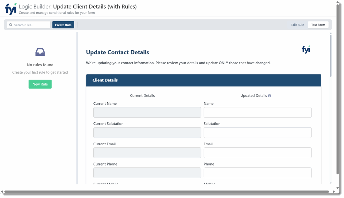Screen dimensions: 344x198
Task: Switch to Test Form mode
Action: 318,25
